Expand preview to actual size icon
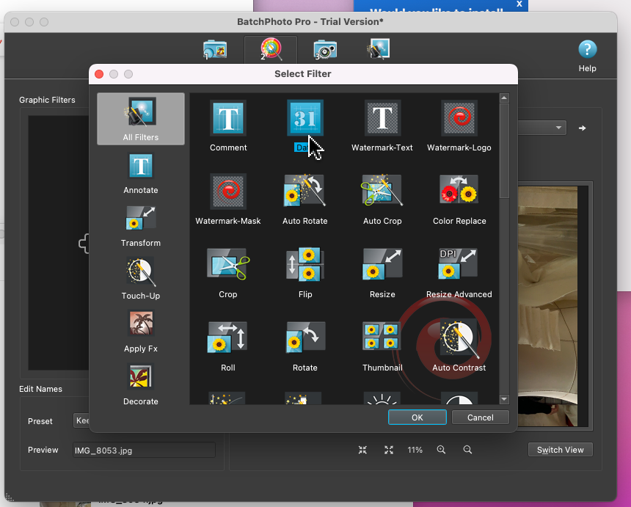 (x=389, y=450)
